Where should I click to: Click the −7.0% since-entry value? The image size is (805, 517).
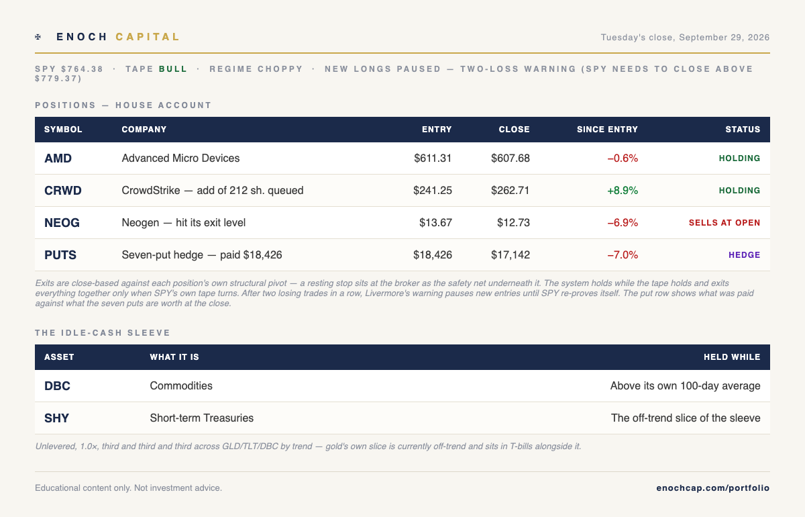pyautogui.click(x=623, y=255)
